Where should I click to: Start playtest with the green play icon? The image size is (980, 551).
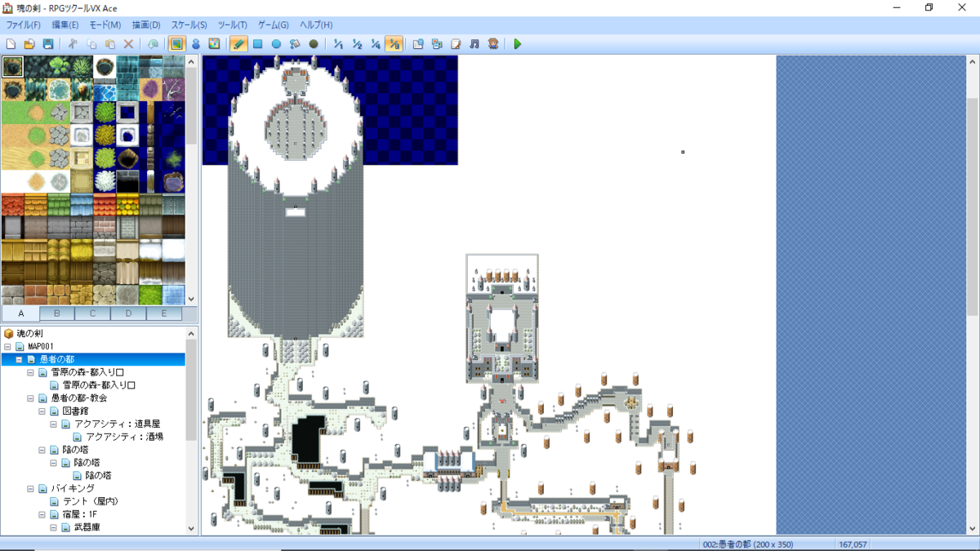click(518, 44)
